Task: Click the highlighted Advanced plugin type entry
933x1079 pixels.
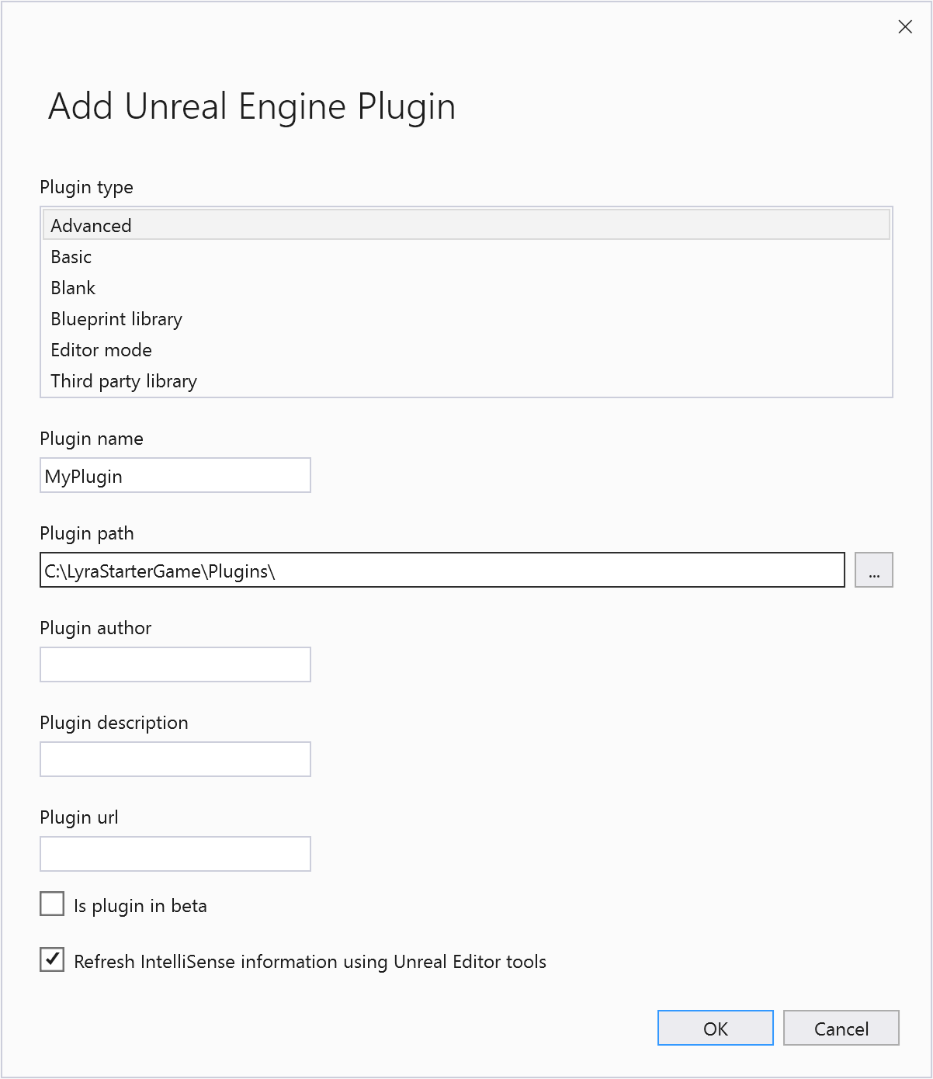Action: pos(91,225)
